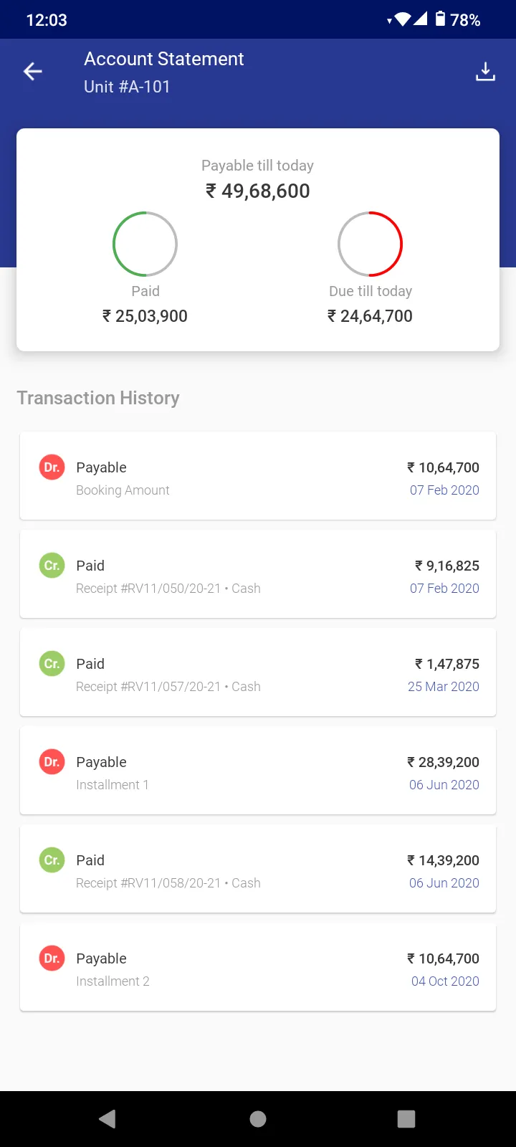Tap the Cr. icon for receipt RV11/057
This screenshot has height=1147, width=516.
pos(52,664)
